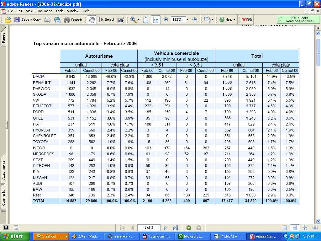This screenshot has height=241, width=321.
Task: Open the File menu
Action: [10, 11]
